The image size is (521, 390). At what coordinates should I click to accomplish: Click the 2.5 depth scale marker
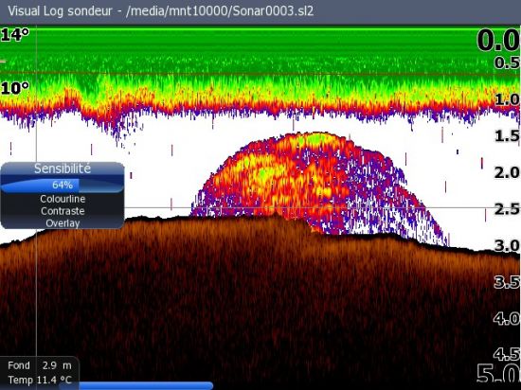tap(507, 209)
